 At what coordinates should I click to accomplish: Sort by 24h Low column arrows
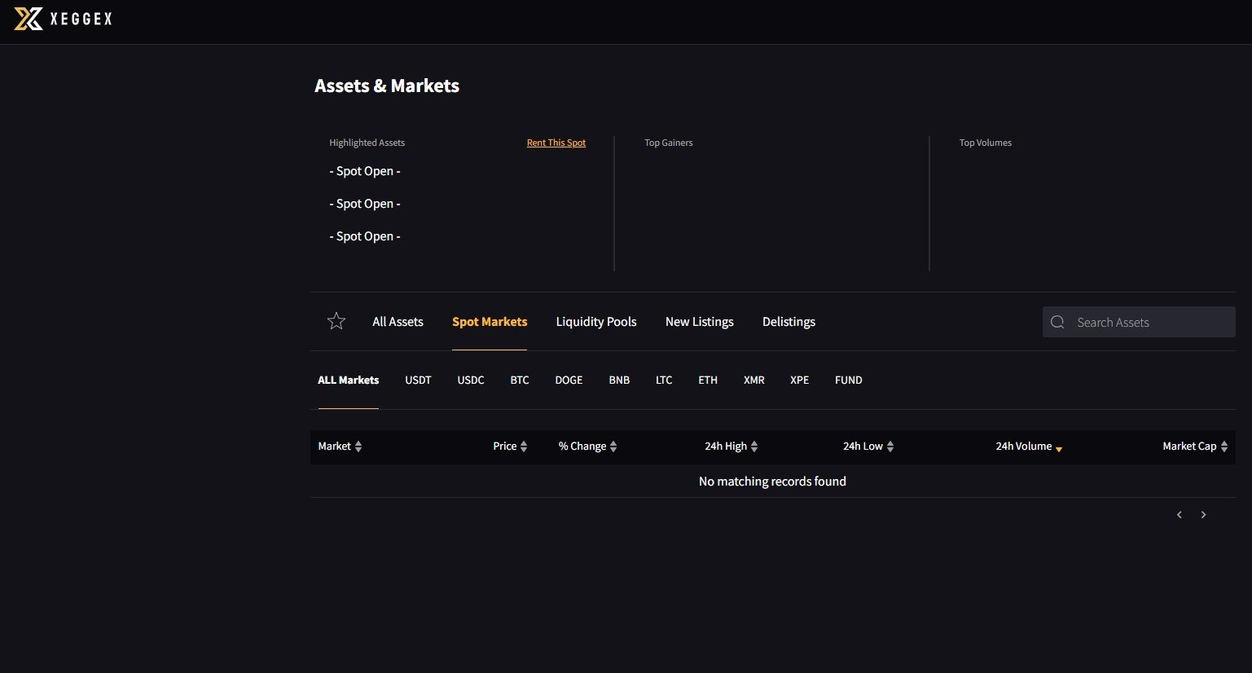[x=890, y=446]
